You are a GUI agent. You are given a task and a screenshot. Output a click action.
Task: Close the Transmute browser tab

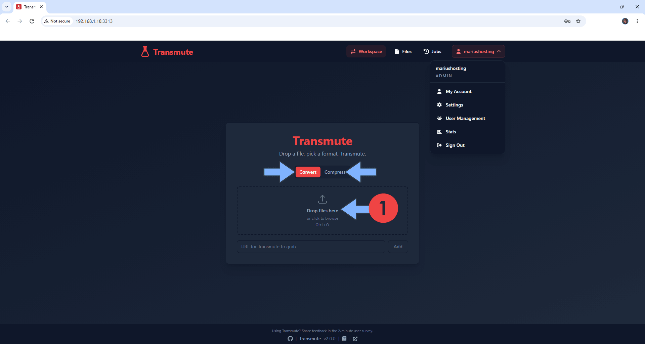pos(41,7)
